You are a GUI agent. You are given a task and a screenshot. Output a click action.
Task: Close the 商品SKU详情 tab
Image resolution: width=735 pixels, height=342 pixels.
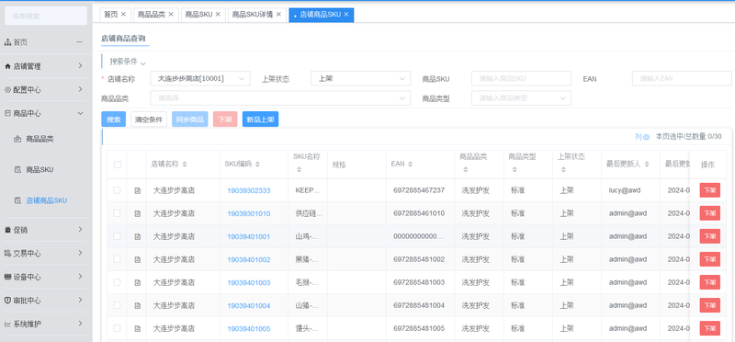tap(278, 15)
